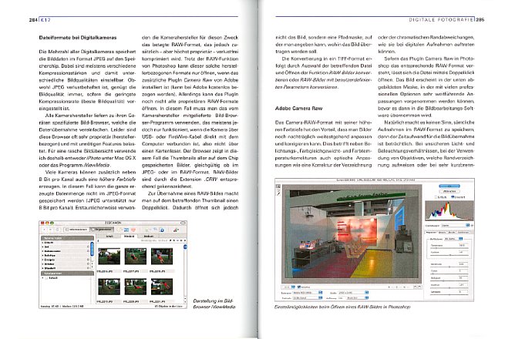Click the Organisieren button in iView toolbar

click(102, 230)
